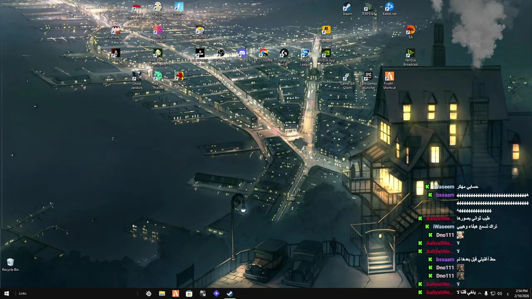
Task: Click iWaseem's top chat message with purple badge
Action: (x=451, y=187)
